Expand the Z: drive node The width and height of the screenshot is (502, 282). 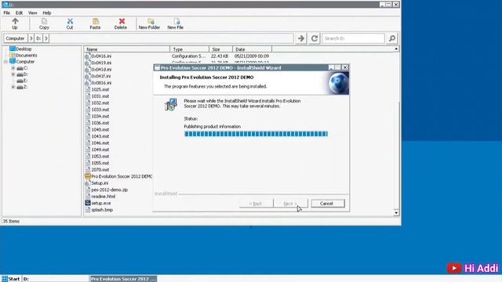click(x=13, y=87)
